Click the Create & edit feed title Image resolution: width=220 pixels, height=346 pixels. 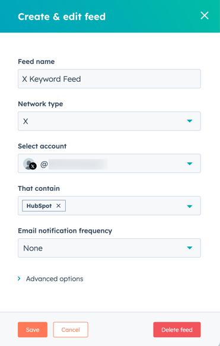point(62,17)
